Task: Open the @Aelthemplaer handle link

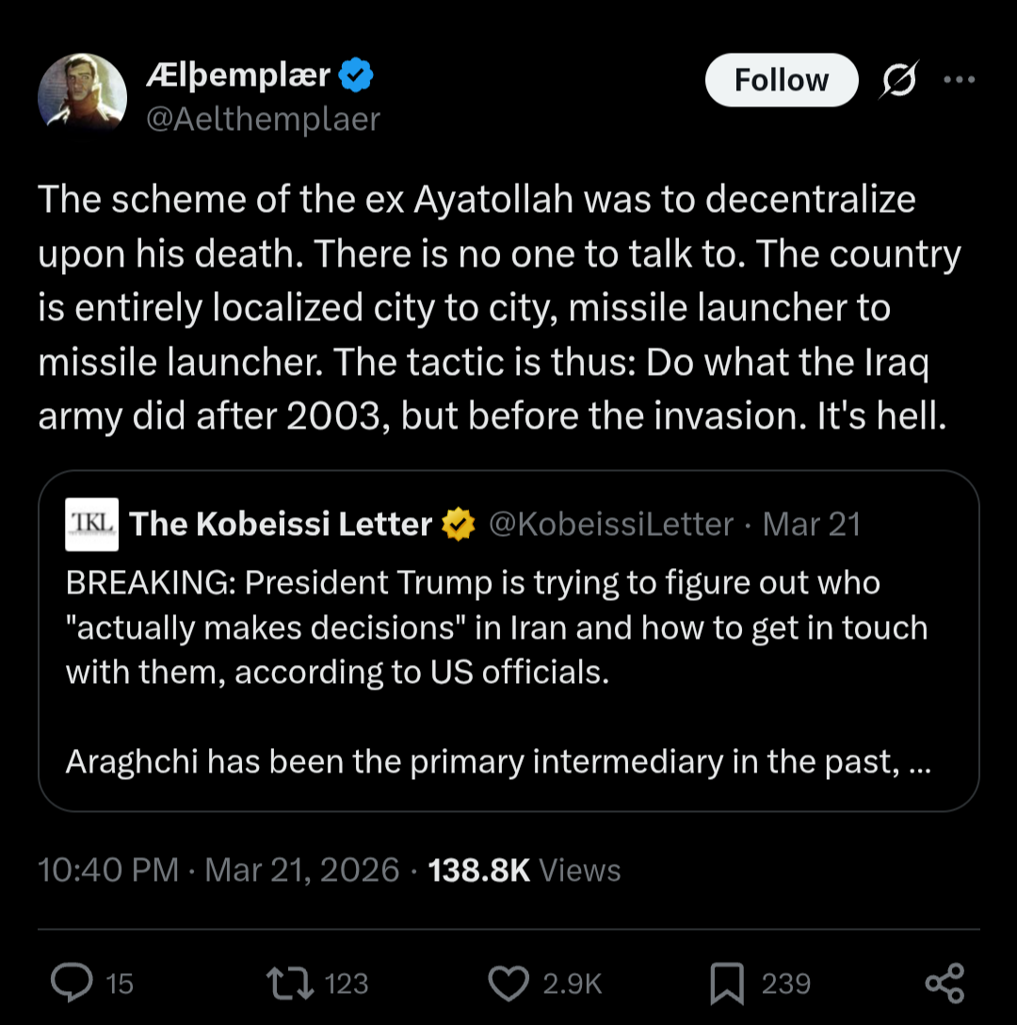Action: pyautogui.click(x=263, y=120)
